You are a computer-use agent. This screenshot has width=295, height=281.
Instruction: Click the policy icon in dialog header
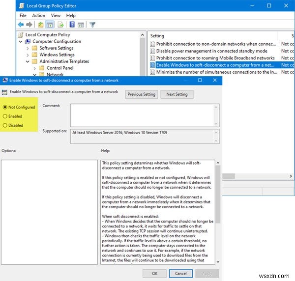click(x=4, y=92)
